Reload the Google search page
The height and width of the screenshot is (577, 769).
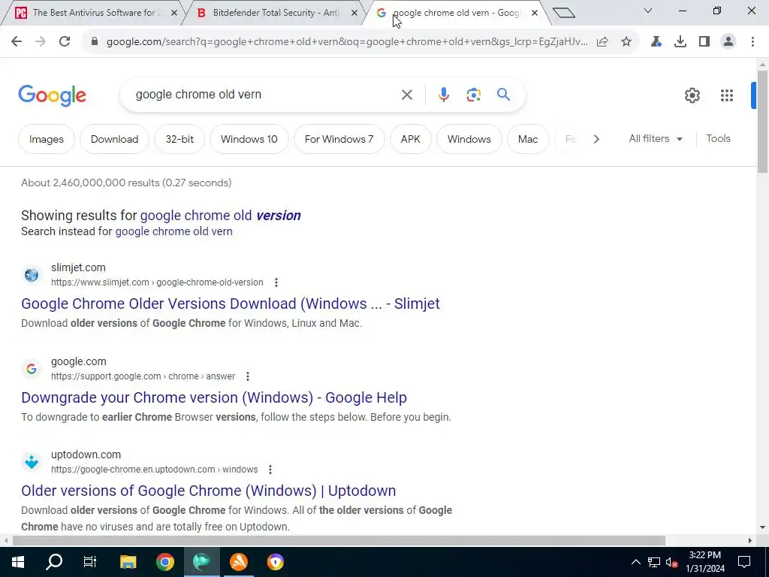65,42
